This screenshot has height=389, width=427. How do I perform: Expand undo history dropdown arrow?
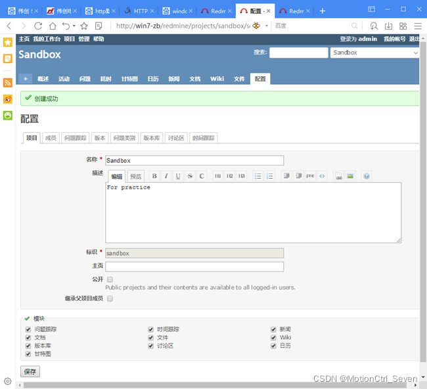coord(74,26)
